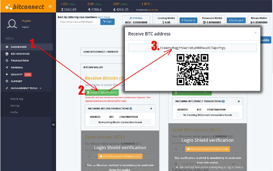Click Support lifebuoy icon in sidebar
Image resolution: width=273 pixels, height=171 pixels.
(x=7, y=81)
